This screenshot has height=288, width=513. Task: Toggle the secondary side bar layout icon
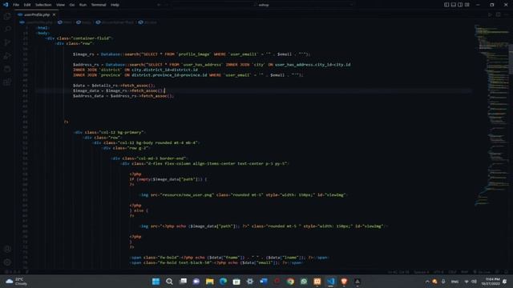(x=460, y=5)
